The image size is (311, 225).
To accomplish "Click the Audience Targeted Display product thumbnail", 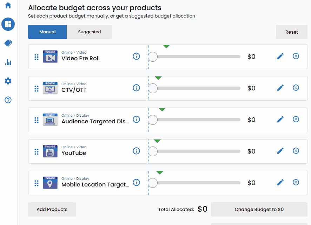I will click(50, 120).
